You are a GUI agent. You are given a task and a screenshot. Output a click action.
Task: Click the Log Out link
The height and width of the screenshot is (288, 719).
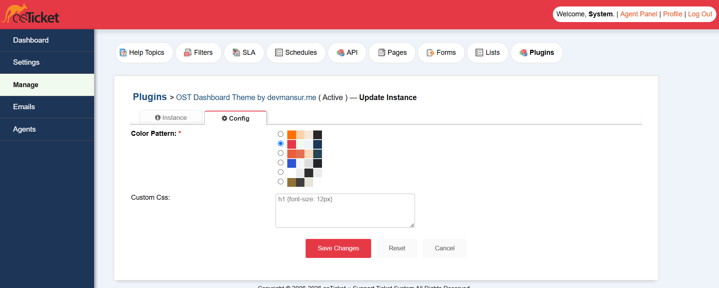click(700, 14)
